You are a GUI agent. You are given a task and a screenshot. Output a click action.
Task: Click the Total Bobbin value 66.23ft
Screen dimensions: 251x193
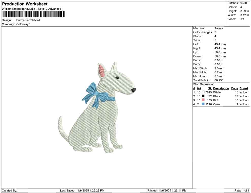pyautogui.click(x=219, y=80)
